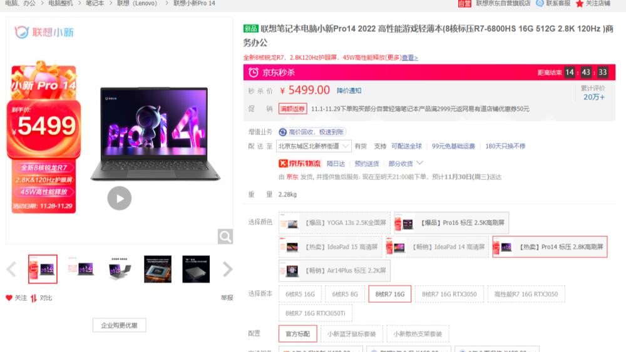The image size is (626, 352).
Task: Click 隔日达 delivery link
Action: coord(336,163)
